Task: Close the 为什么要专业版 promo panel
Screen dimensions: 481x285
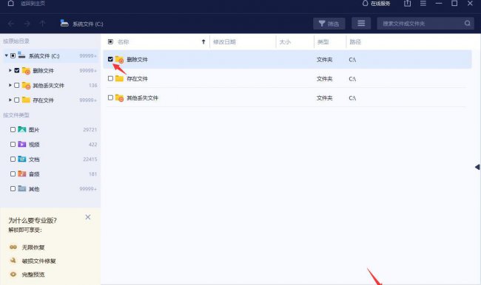Action: coord(88,217)
